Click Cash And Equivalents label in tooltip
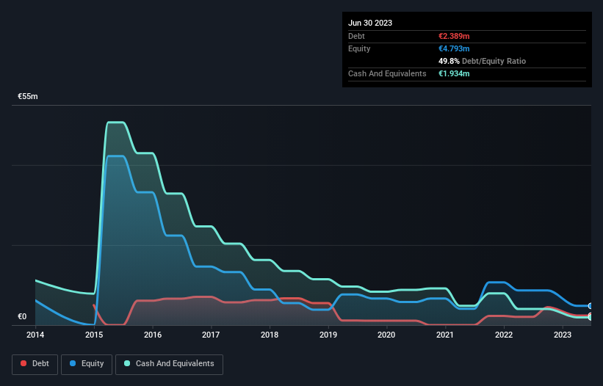603x386 pixels. [387, 73]
